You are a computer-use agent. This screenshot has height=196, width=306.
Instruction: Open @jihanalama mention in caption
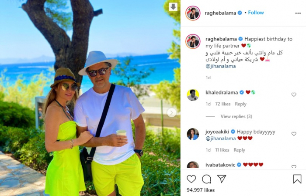pos(220,66)
